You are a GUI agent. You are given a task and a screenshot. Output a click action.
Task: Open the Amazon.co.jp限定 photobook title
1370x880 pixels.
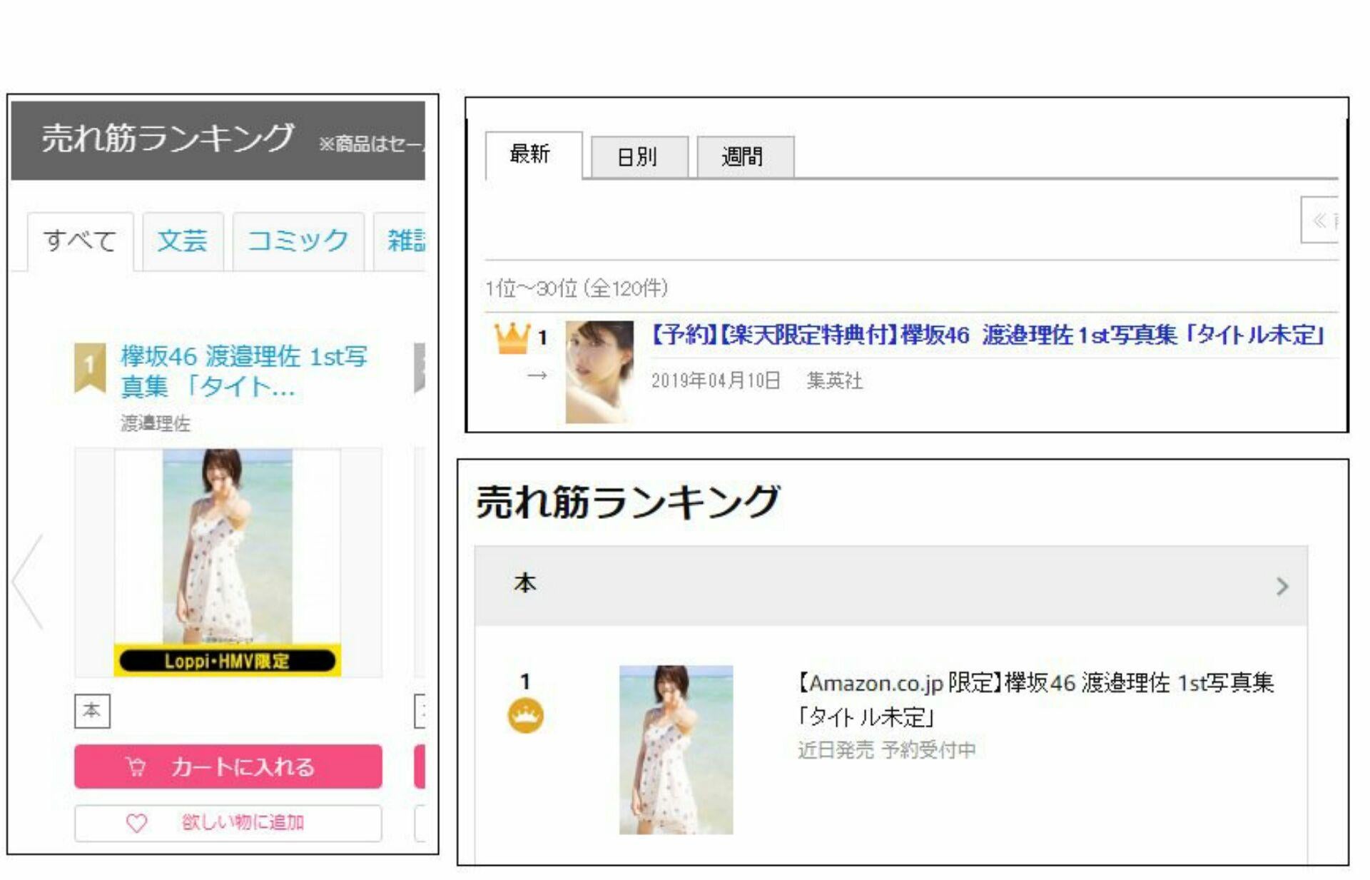(x=1036, y=699)
